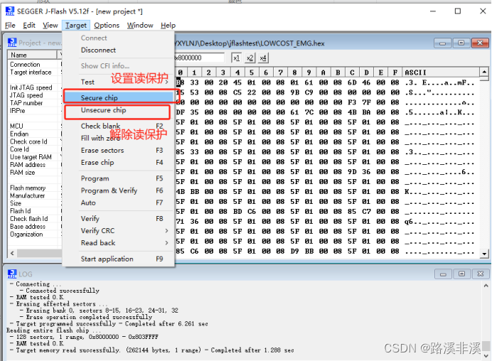Viewport: 492px width, 361px height.
Task: Click the LOG window J-Link icon
Action: tap(12, 274)
